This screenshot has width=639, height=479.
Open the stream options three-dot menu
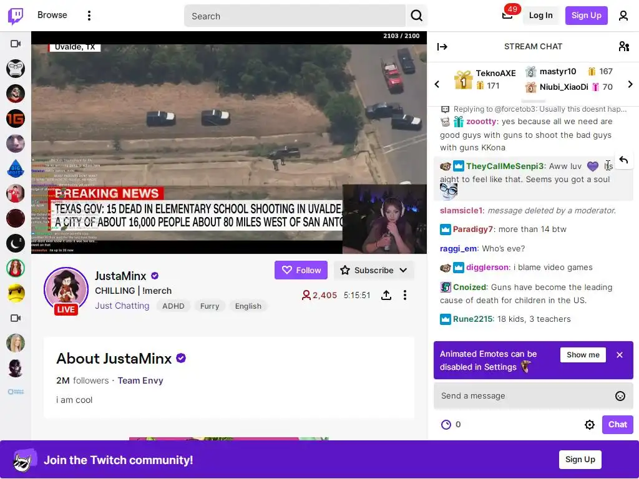[x=404, y=295]
